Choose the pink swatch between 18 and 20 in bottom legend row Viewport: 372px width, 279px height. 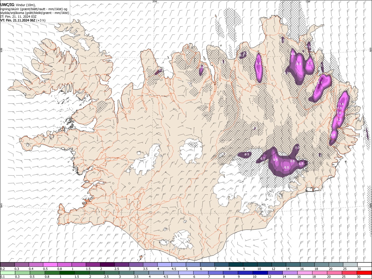click(320, 273)
